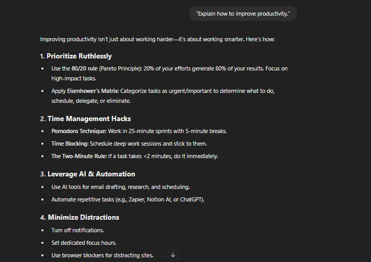Click the scroll-to-bottom arrow button
The height and width of the screenshot is (262, 371).
(173, 255)
